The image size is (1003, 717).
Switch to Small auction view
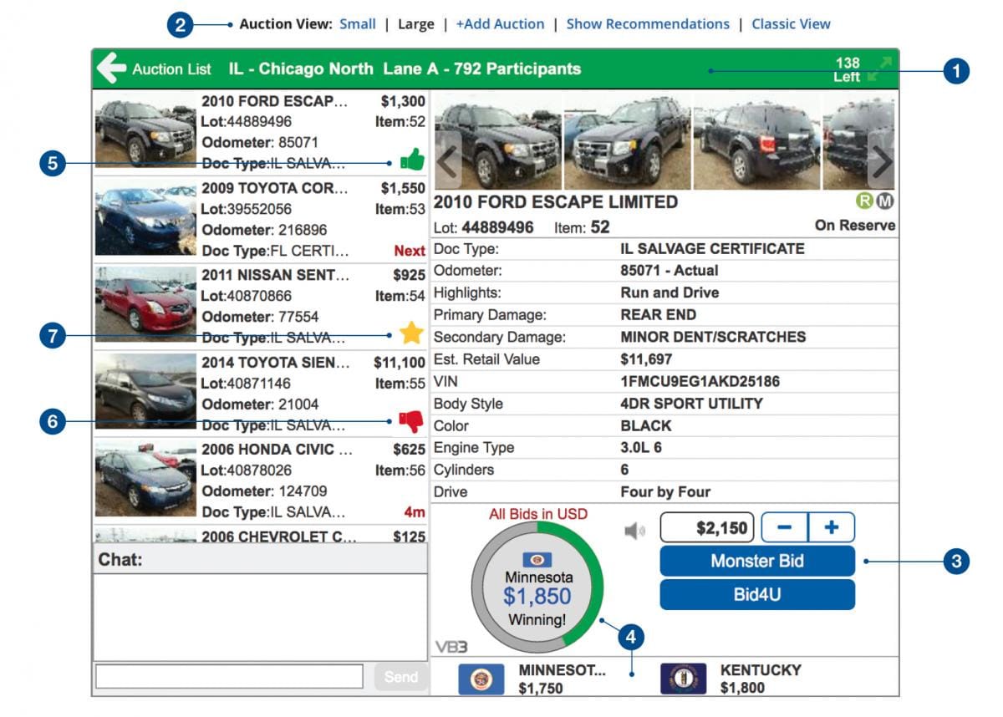(357, 24)
